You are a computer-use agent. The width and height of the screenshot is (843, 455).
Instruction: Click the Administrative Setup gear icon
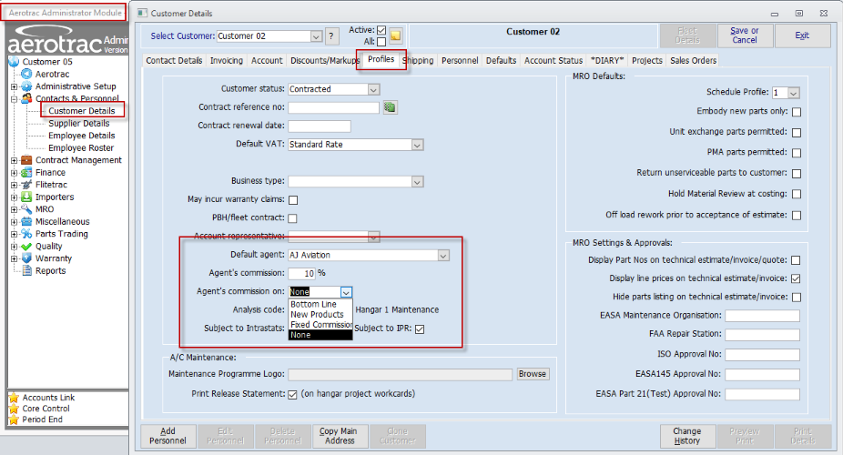(x=26, y=86)
